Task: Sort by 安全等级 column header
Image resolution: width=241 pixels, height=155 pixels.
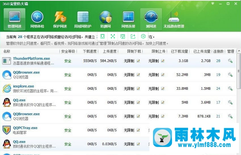Action: [68, 51]
